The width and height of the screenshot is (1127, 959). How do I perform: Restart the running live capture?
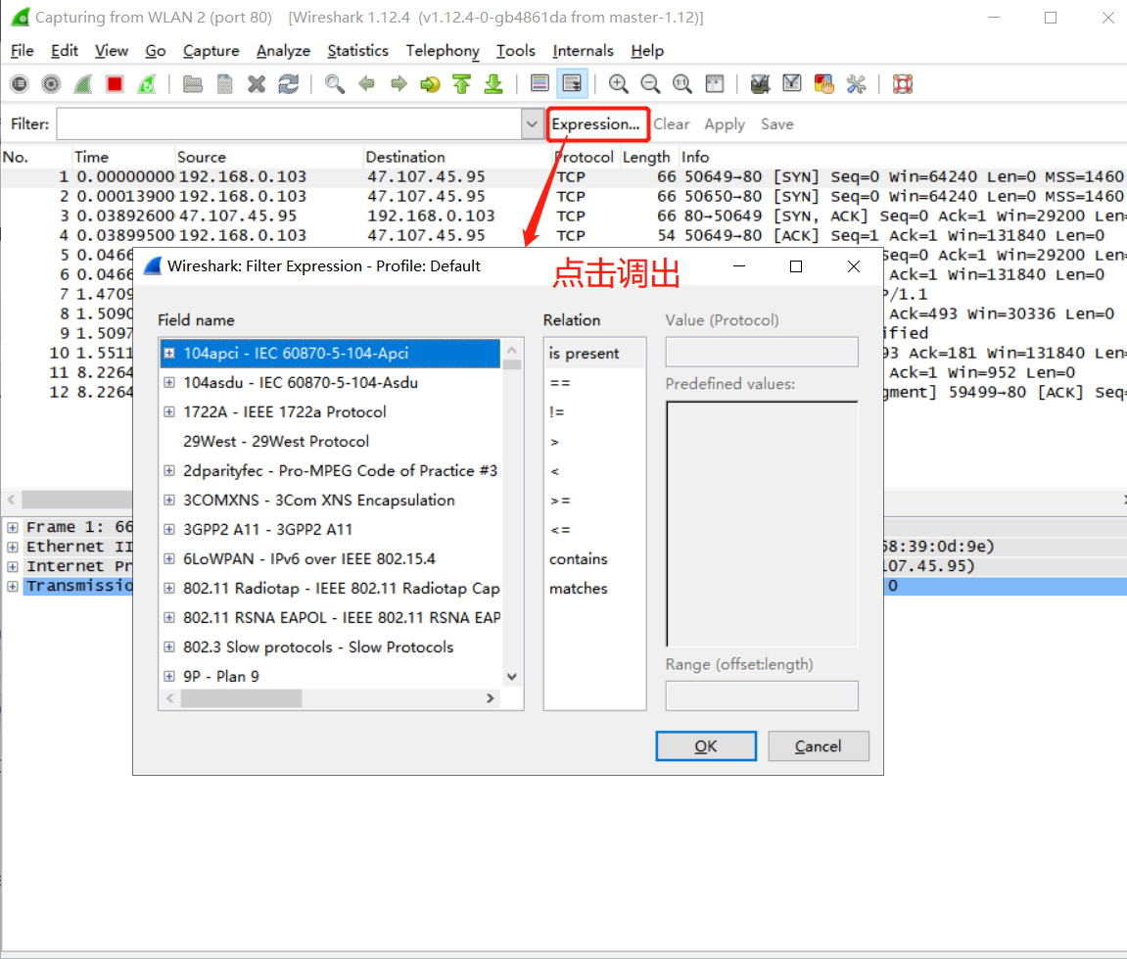(x=147, y=84)
